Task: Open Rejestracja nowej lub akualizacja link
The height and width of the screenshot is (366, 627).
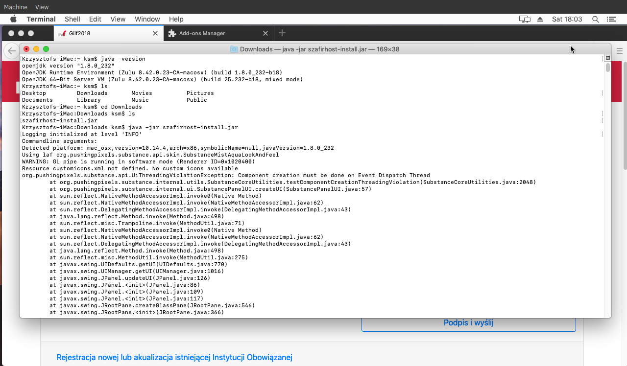Action: pos(174,357)
